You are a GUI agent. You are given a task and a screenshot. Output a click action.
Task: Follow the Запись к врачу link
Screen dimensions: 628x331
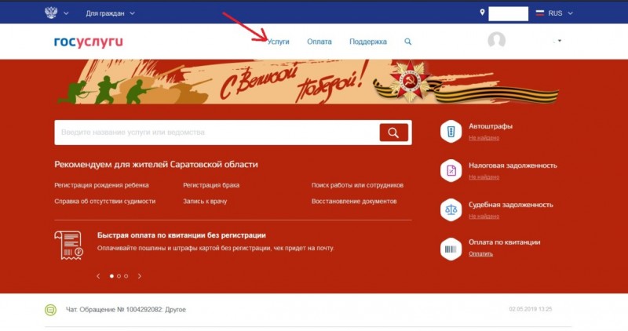click(x=205, y=202)
